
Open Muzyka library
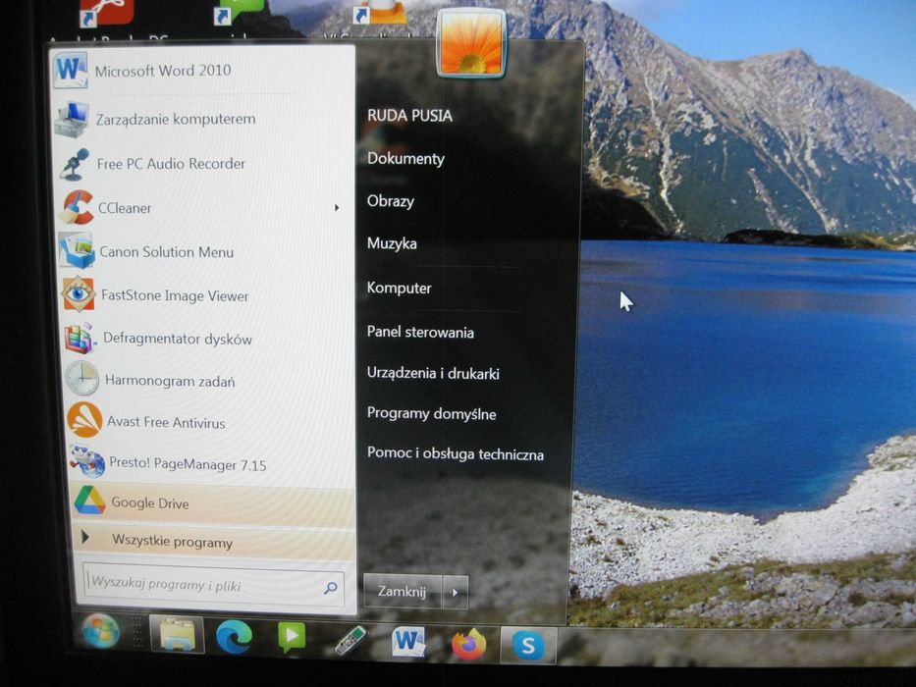[392, 243]
